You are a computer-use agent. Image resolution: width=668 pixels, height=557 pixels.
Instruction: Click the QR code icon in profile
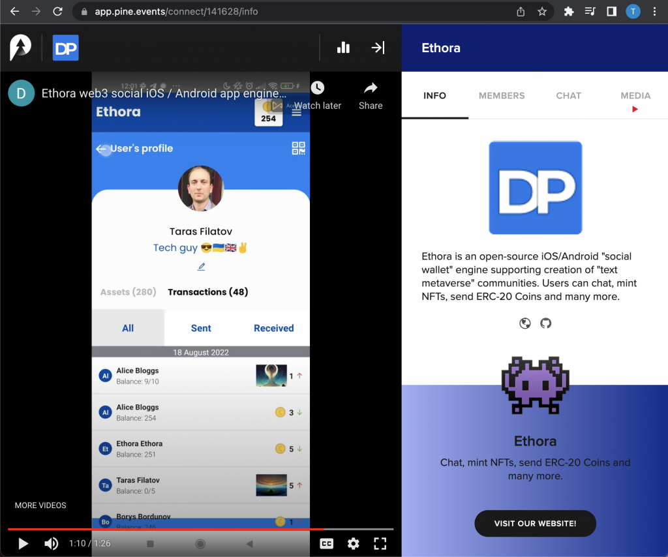click(x=298, y=148)
